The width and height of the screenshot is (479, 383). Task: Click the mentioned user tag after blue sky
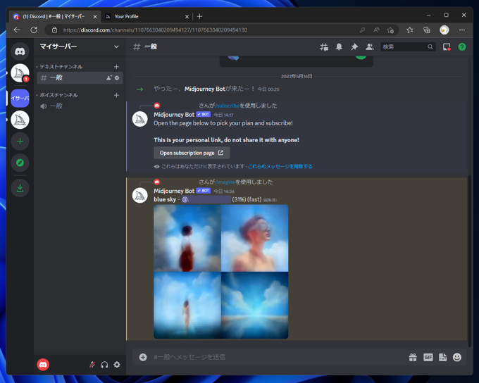206,200
